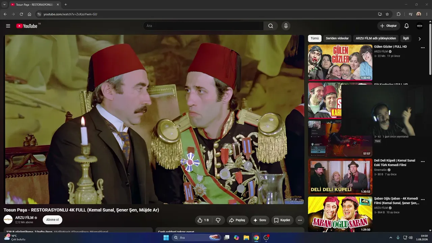Subscribe with the Abone ol button

pos(52,220)
